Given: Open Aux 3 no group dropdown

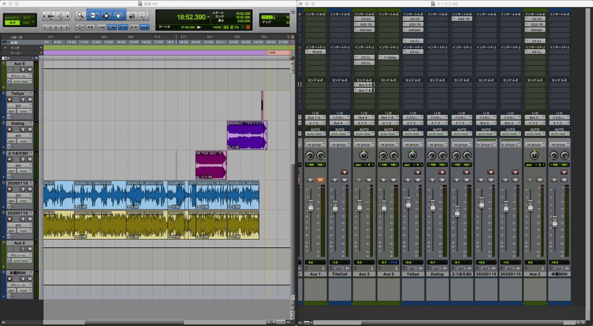Looking at the screenshot, I should (364, 145).
